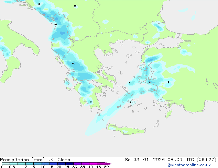Click the 'UK-Global' model label

pos(59,160)
